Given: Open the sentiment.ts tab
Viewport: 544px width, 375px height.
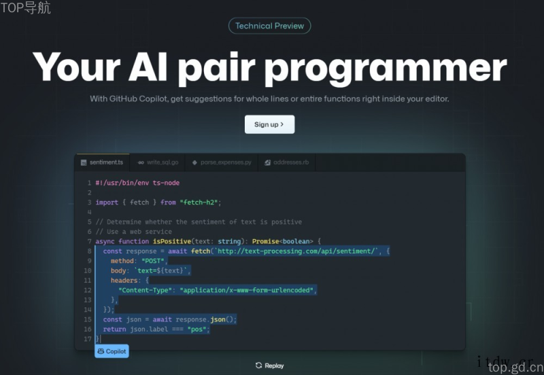Looking at the screenshot, I should [102, 162].
